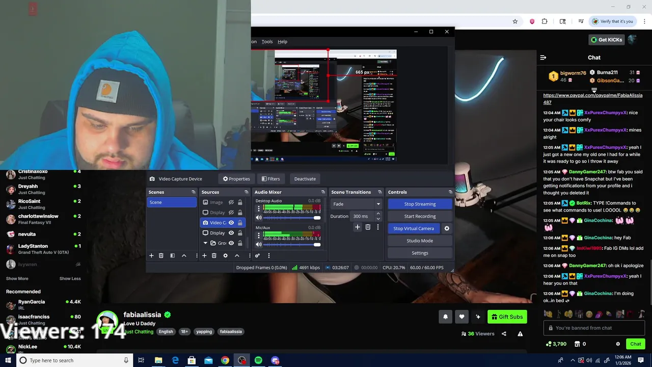Open Spotify from Windows taskbar

coord(258,360)
